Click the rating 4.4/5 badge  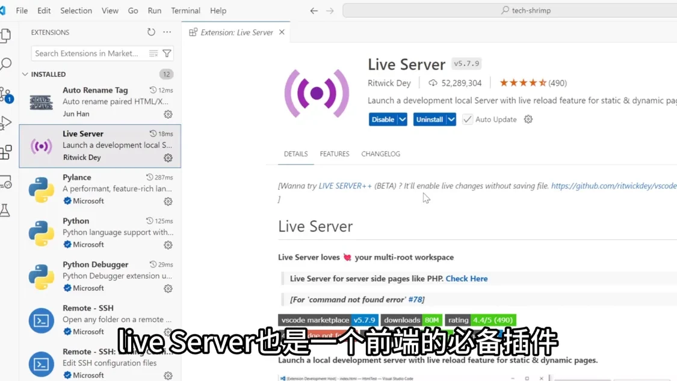coord(481,320)
